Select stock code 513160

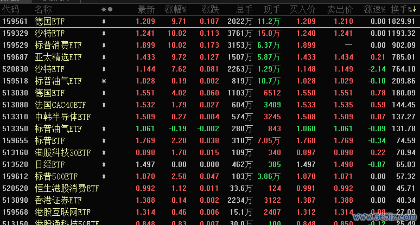(15, 152)
